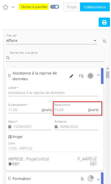Toggle the Tâches à planifier switch
The width and height of the screenshot is (111, 184).
coord(55,7)
